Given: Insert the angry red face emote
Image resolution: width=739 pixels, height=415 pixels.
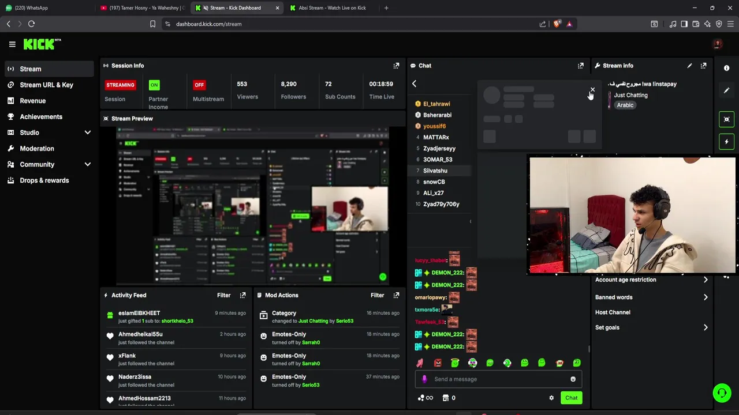Looking at the screenshot, I should point(438,363).
